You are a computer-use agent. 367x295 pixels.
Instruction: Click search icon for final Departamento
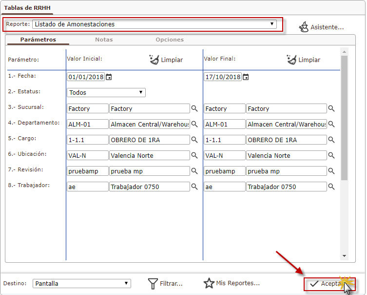coord(331,124)
